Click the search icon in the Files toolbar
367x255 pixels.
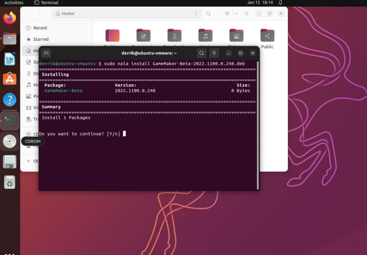pyautogui.click(x=208, y=13)
